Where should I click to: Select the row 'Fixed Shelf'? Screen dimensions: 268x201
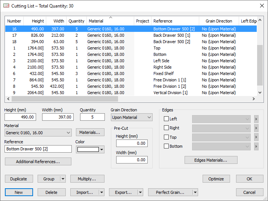coord(131,73)
